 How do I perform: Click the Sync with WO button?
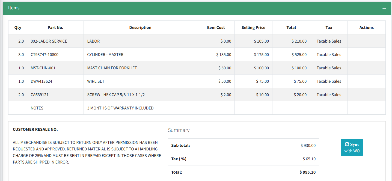coord(352,147)
